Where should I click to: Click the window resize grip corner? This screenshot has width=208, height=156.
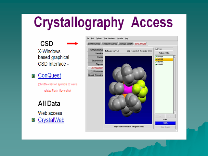pos(177,131)
